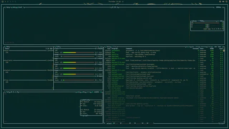Click the MemB column header
The image size is (229, 129).
tap(212, 49)
